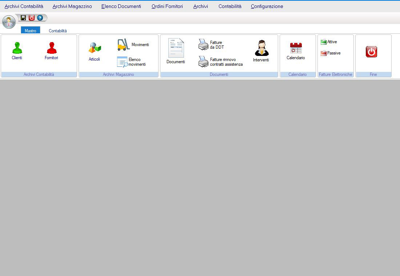Image resolution: width=400 pixels, height=276 pixels.
Task: Open Attive electronic invoices icon
Action: tap(324, 42)
